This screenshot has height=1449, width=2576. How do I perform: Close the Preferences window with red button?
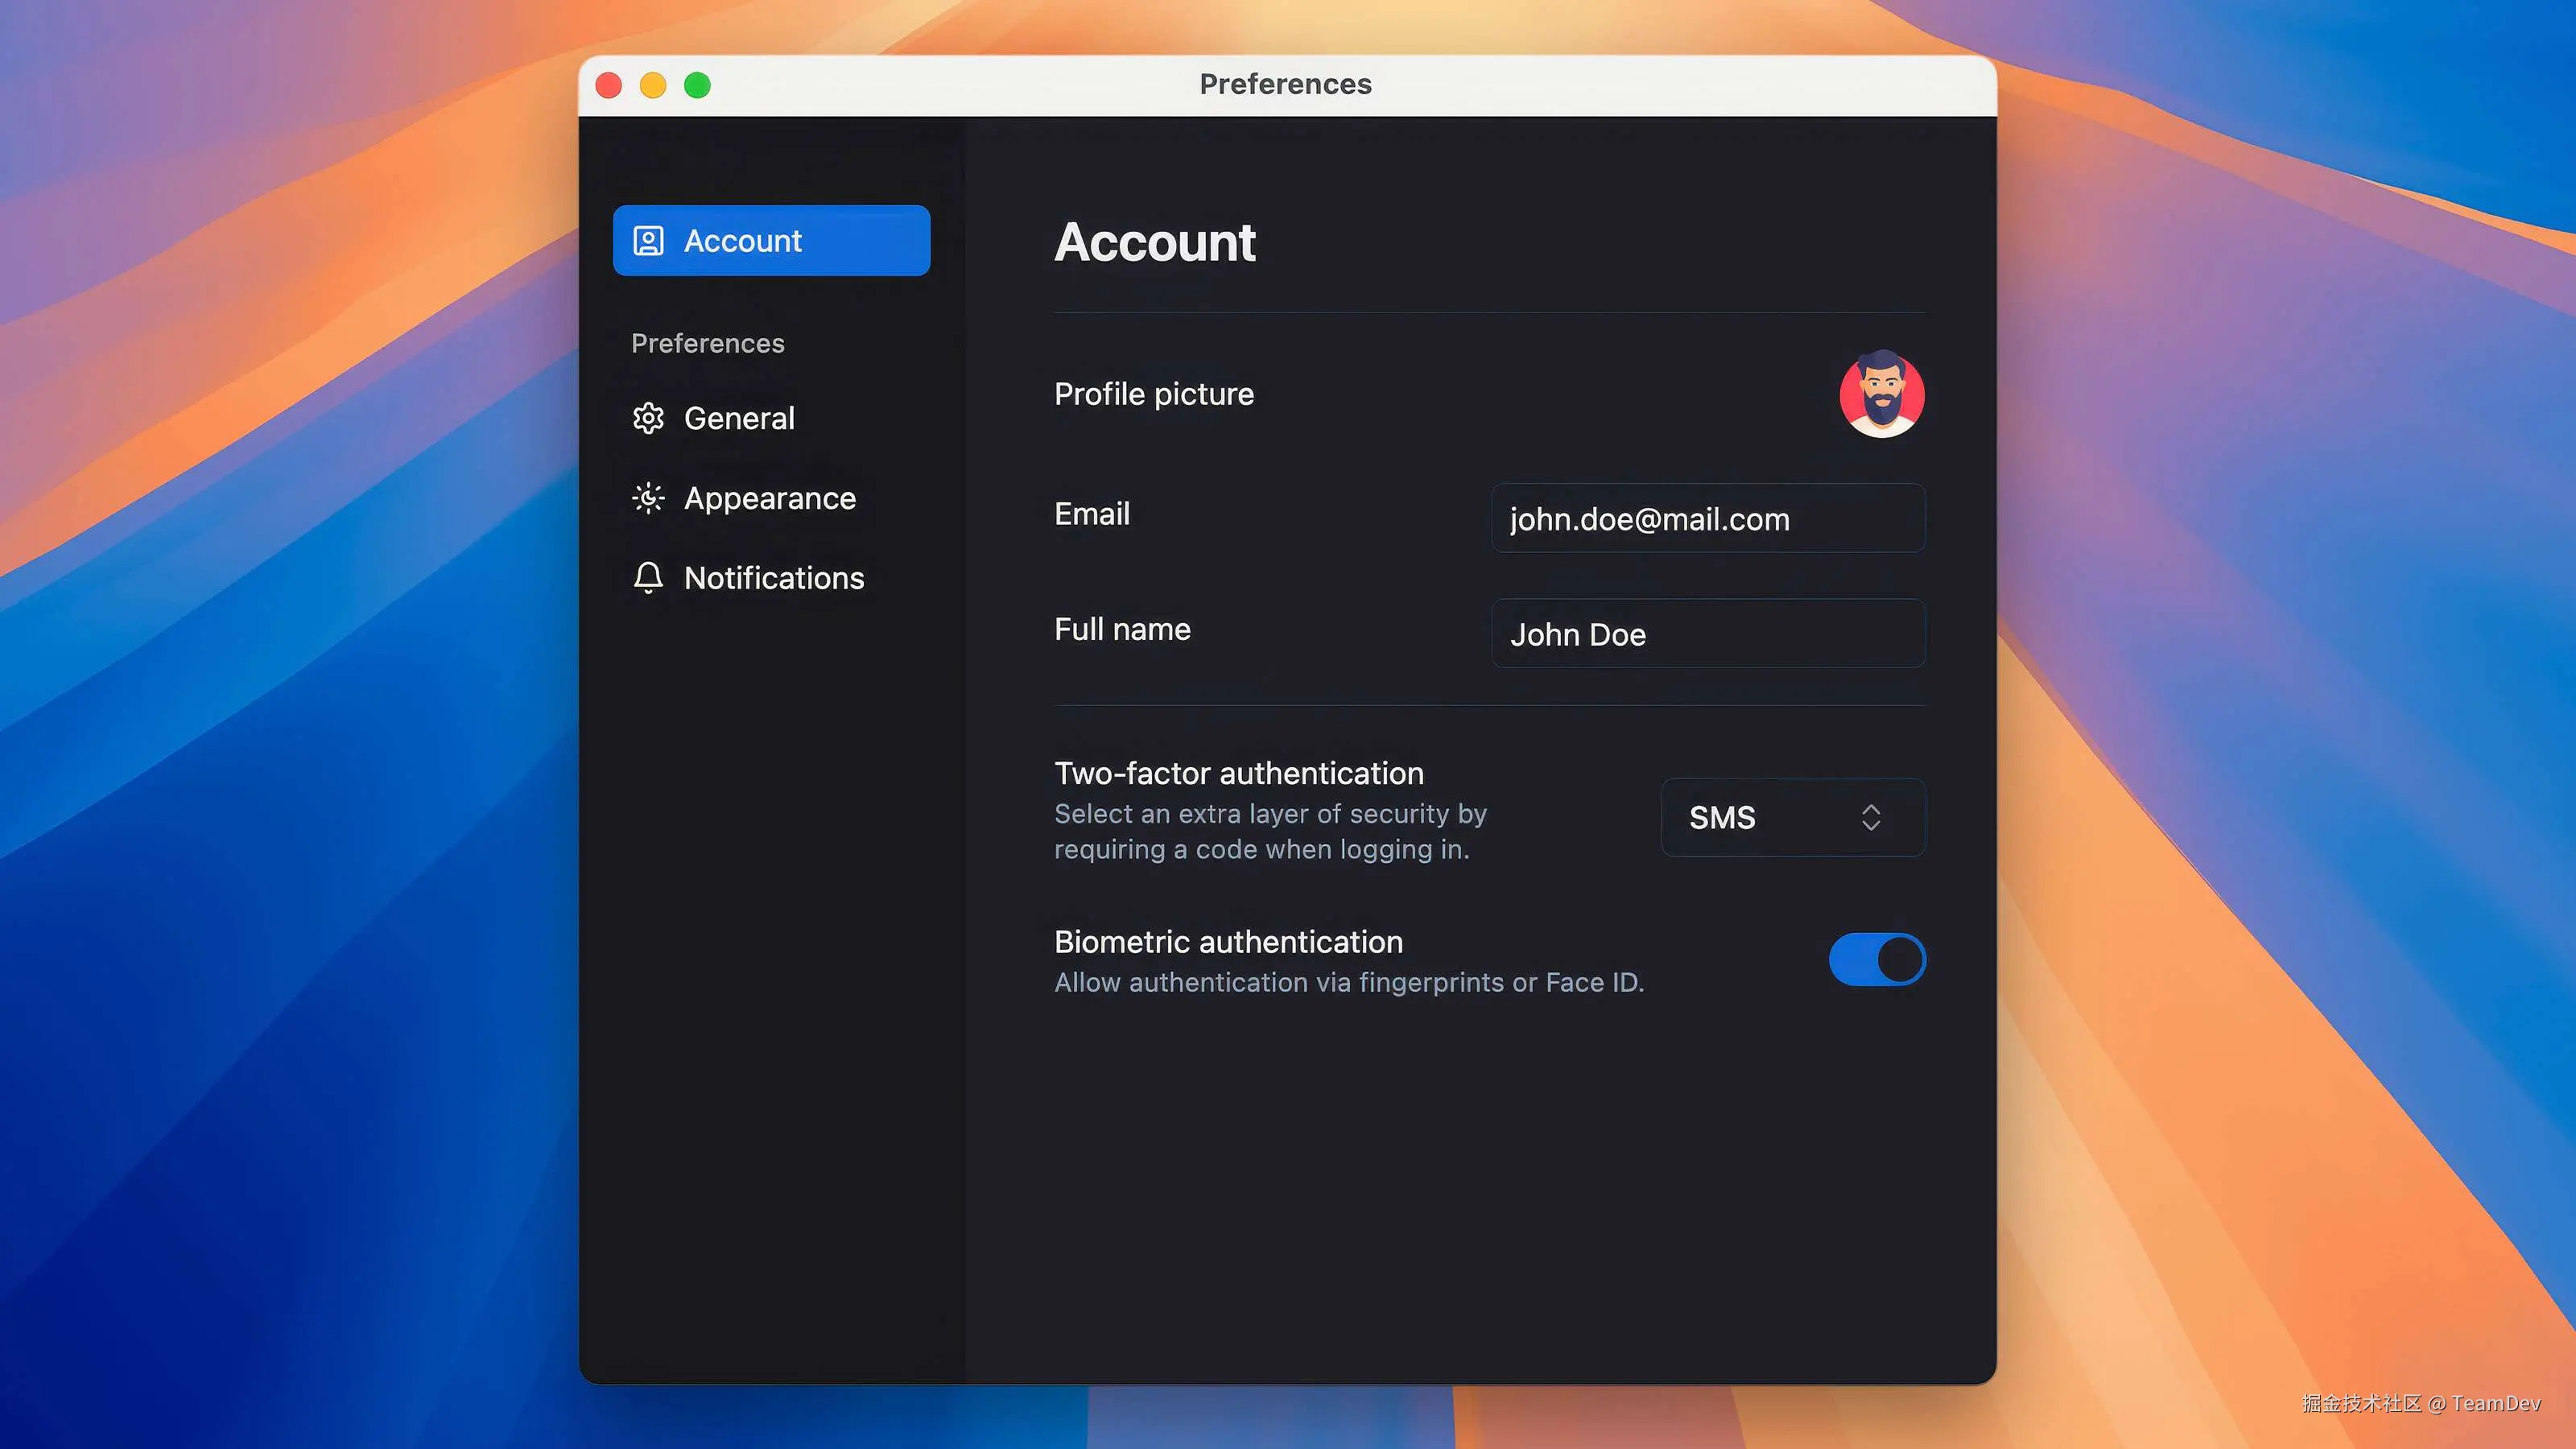click(609, 86)
